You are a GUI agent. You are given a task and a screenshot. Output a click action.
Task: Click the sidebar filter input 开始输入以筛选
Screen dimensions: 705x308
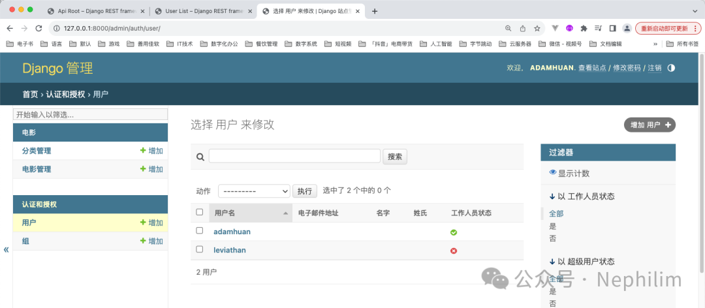[x=90, y=114]
